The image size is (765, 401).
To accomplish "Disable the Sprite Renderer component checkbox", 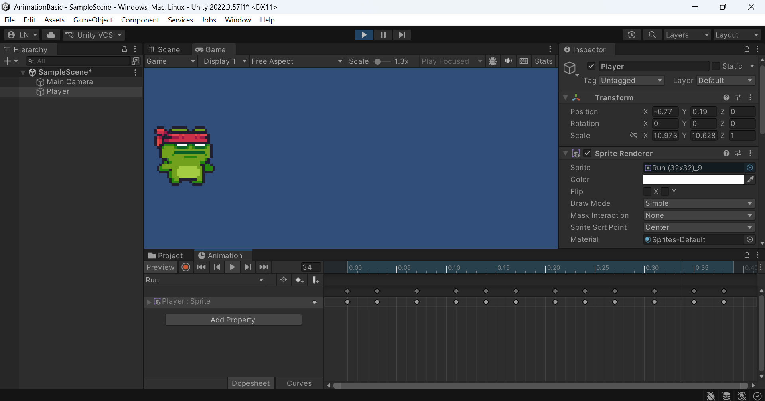I will point(588,153).
